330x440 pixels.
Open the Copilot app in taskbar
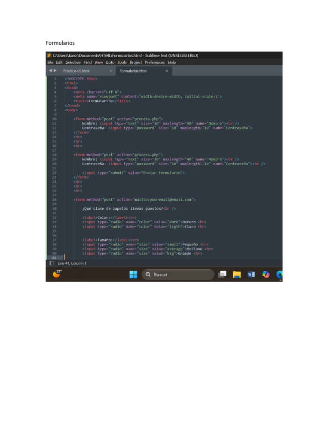pyautogui.click(x=266, y=275)
